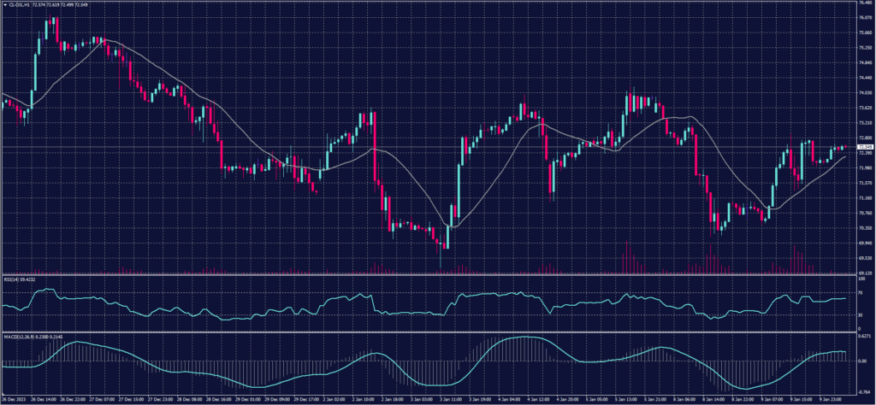Click the RSI 100 level label
Image resolution: width=876 pixels, height=405 pixels.
[x=861, y=279]
